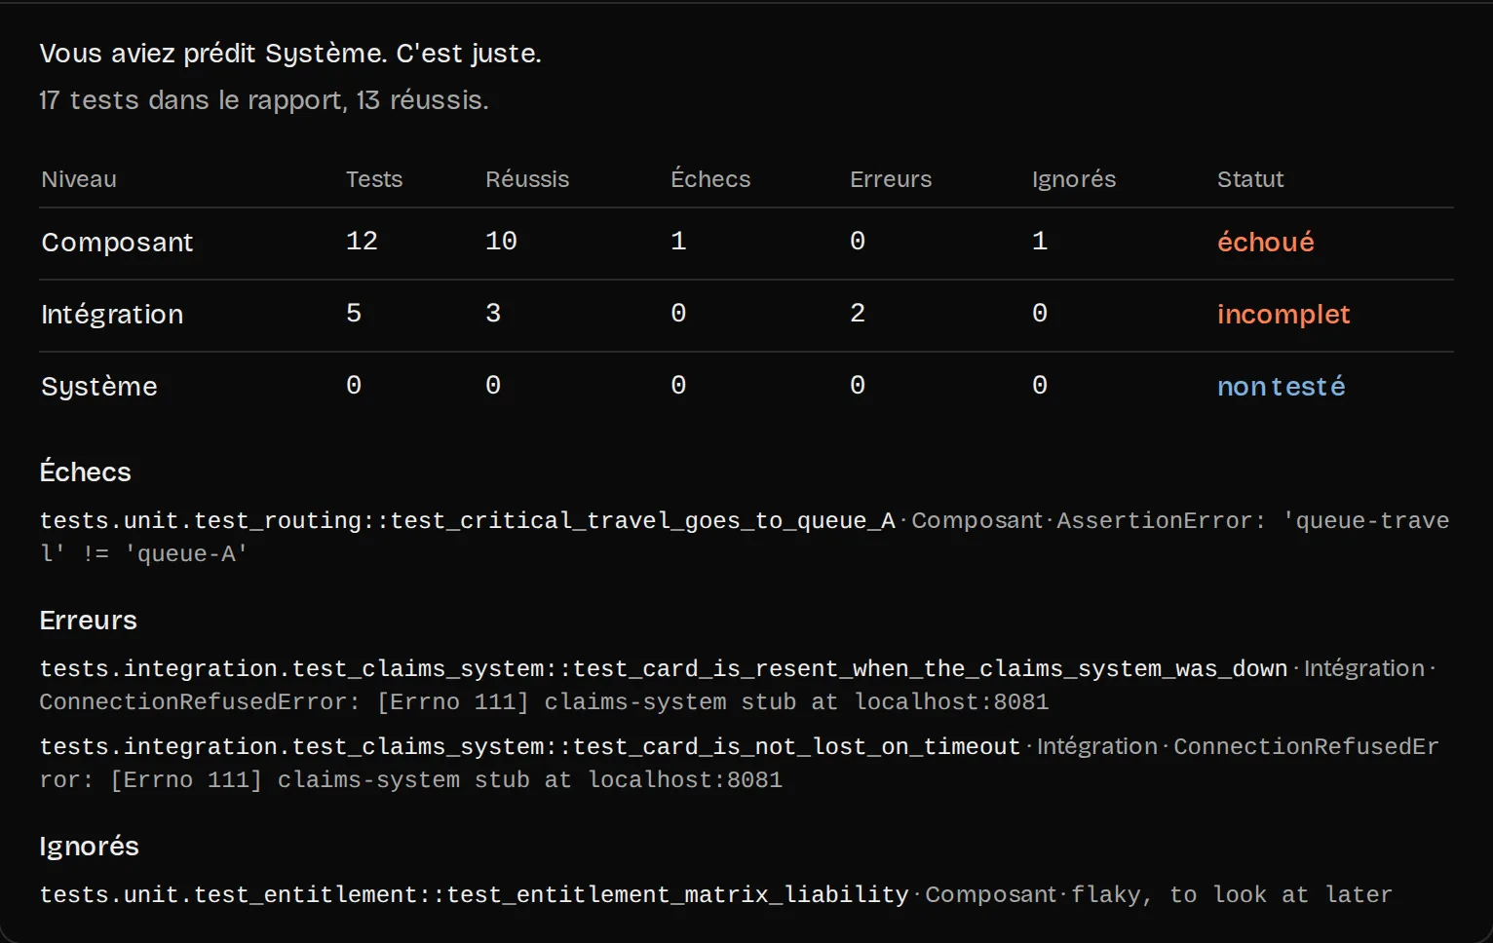This screenshot has height=943, width=1493.
Task: Click the Réussis value "10" in the Composant row
Action: tap(501, 241)
